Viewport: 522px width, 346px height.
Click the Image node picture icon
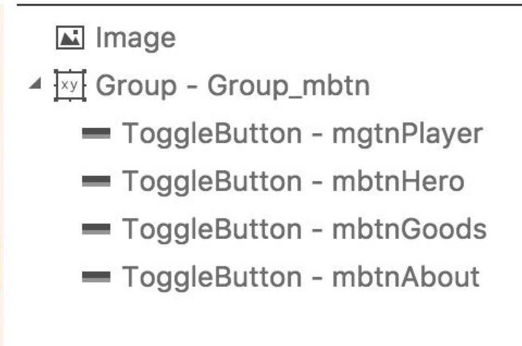click(70, 38)
